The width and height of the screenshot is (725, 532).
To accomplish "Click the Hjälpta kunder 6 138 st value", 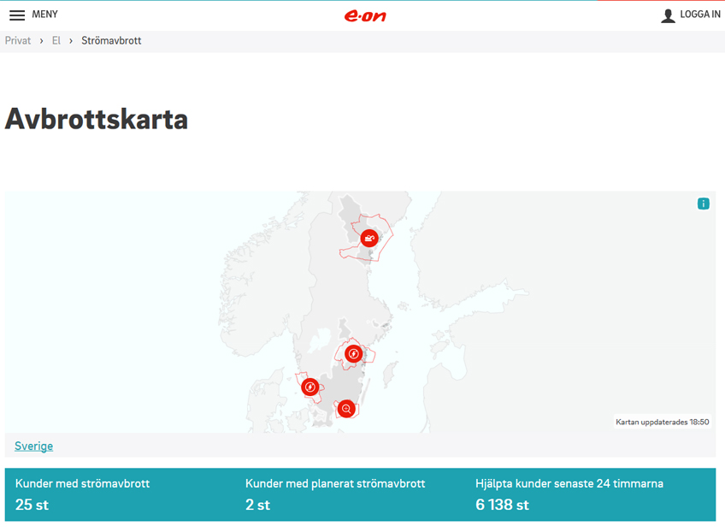I will click(x=502, y=505).
